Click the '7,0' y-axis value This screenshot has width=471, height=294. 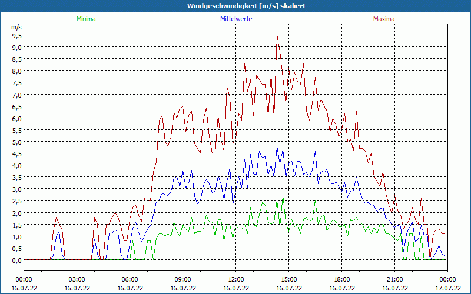point(17,95)
